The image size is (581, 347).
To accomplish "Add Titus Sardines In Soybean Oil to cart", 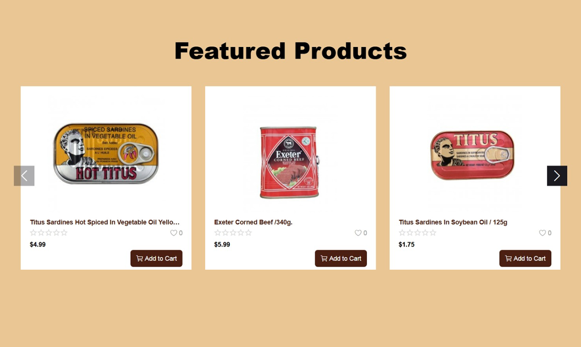I will point(525,258).
